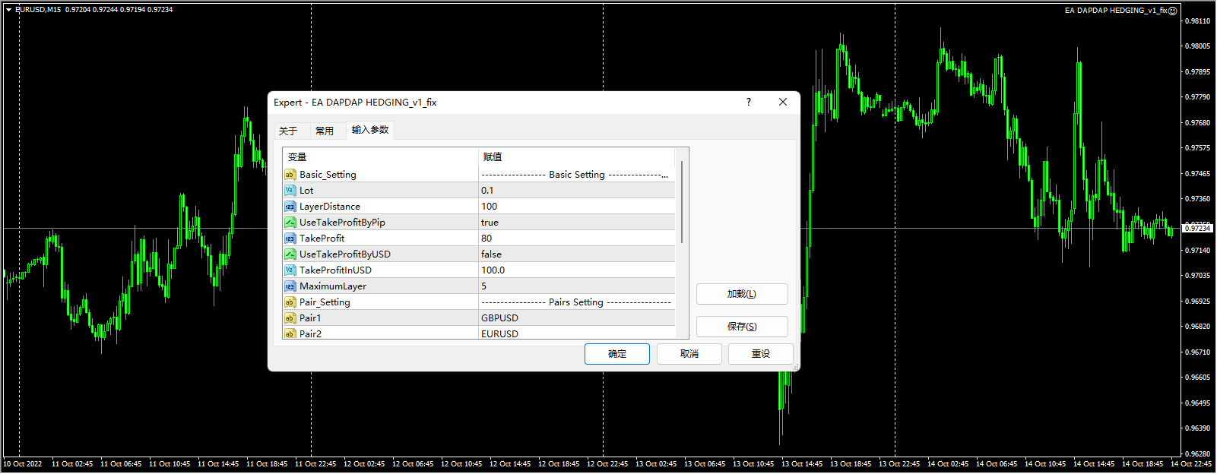The height and width of the screenshot is (474, 1217).
Task: Click the Pair2 string type icon
Action: (x=290, y=333)
